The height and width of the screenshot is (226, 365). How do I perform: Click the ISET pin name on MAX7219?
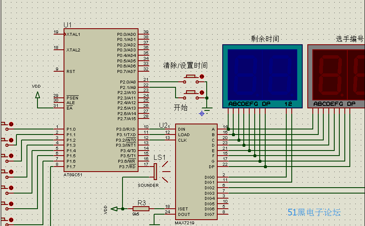point(183,209)
